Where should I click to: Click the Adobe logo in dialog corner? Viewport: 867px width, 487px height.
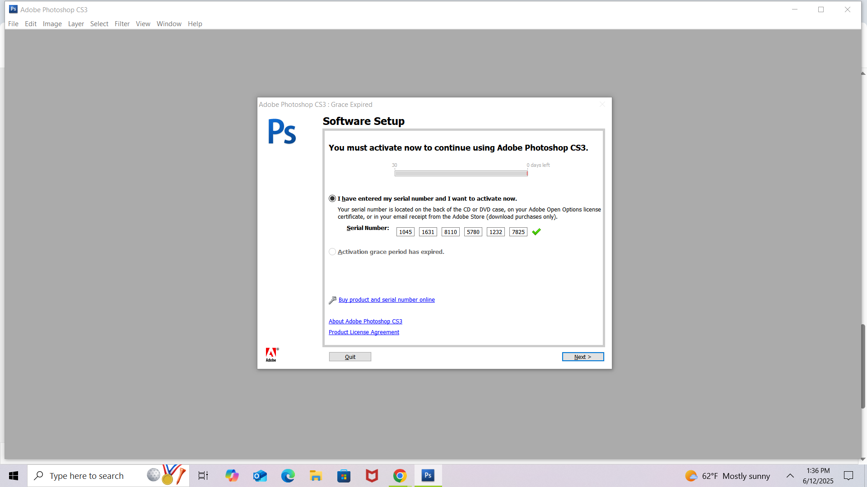pos(272,355)
